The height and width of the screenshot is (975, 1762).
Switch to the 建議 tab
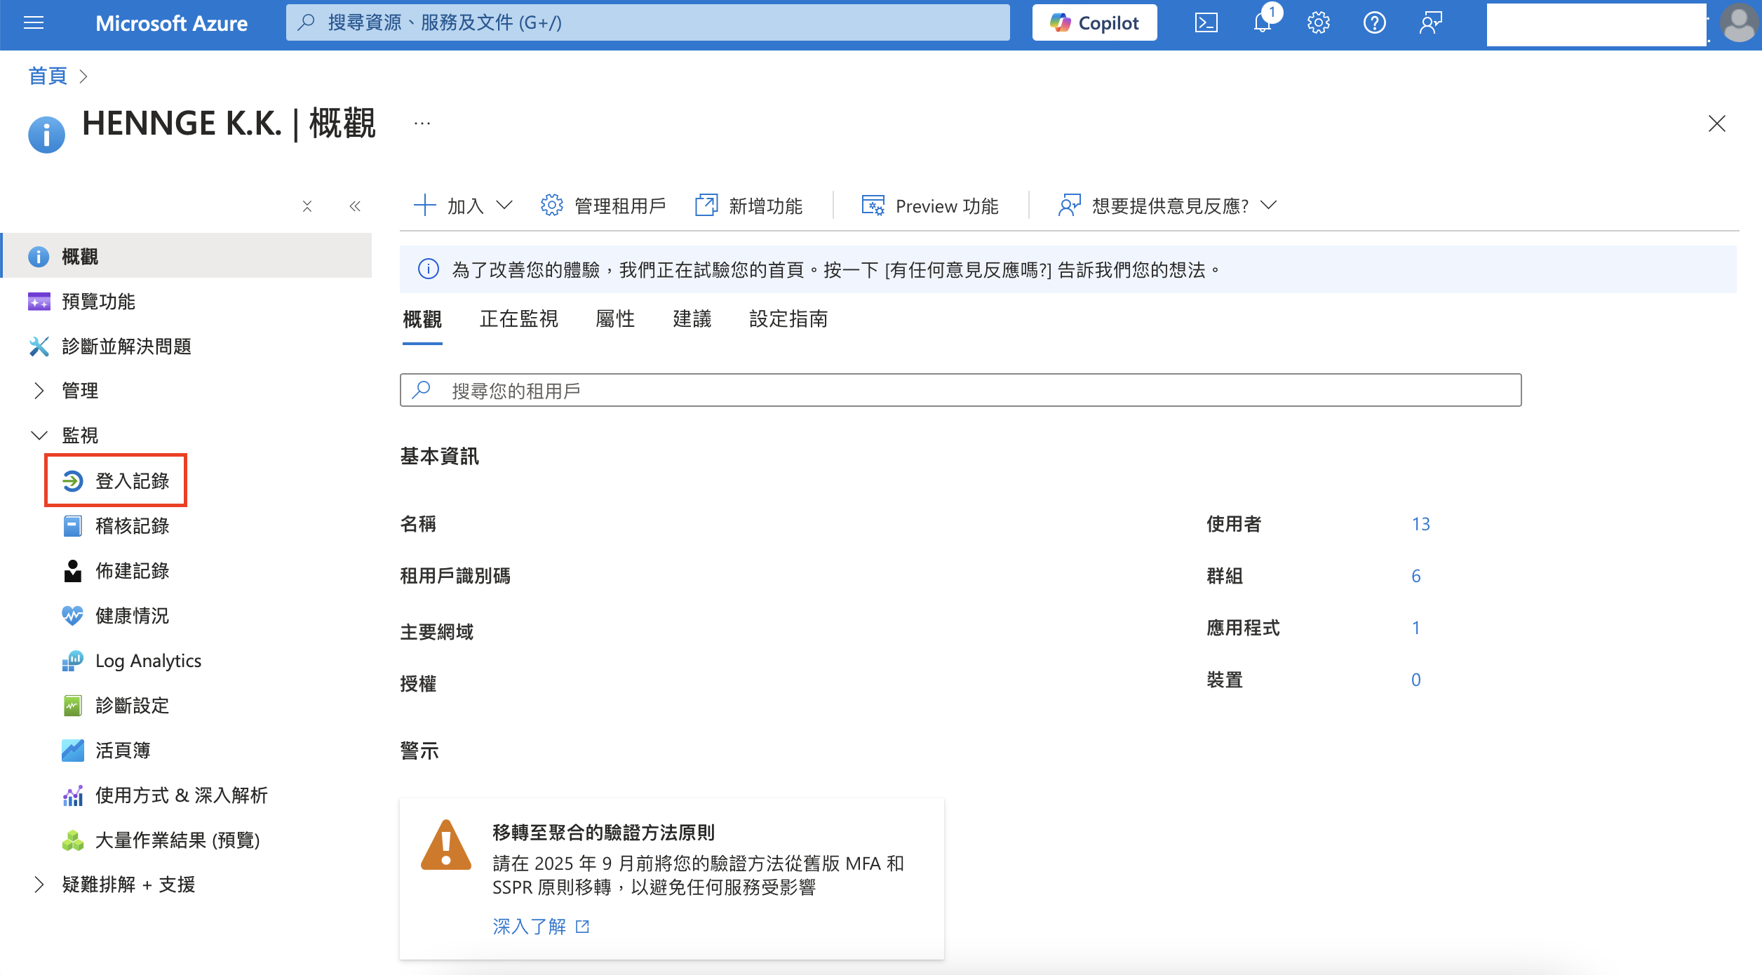click(692, 319)
